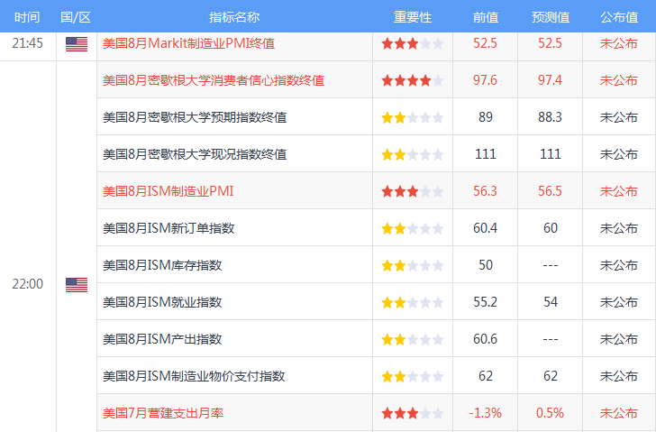Screen dimensions: 656x432
Task: Click previous value 55.2
Action: pos(486,302)
